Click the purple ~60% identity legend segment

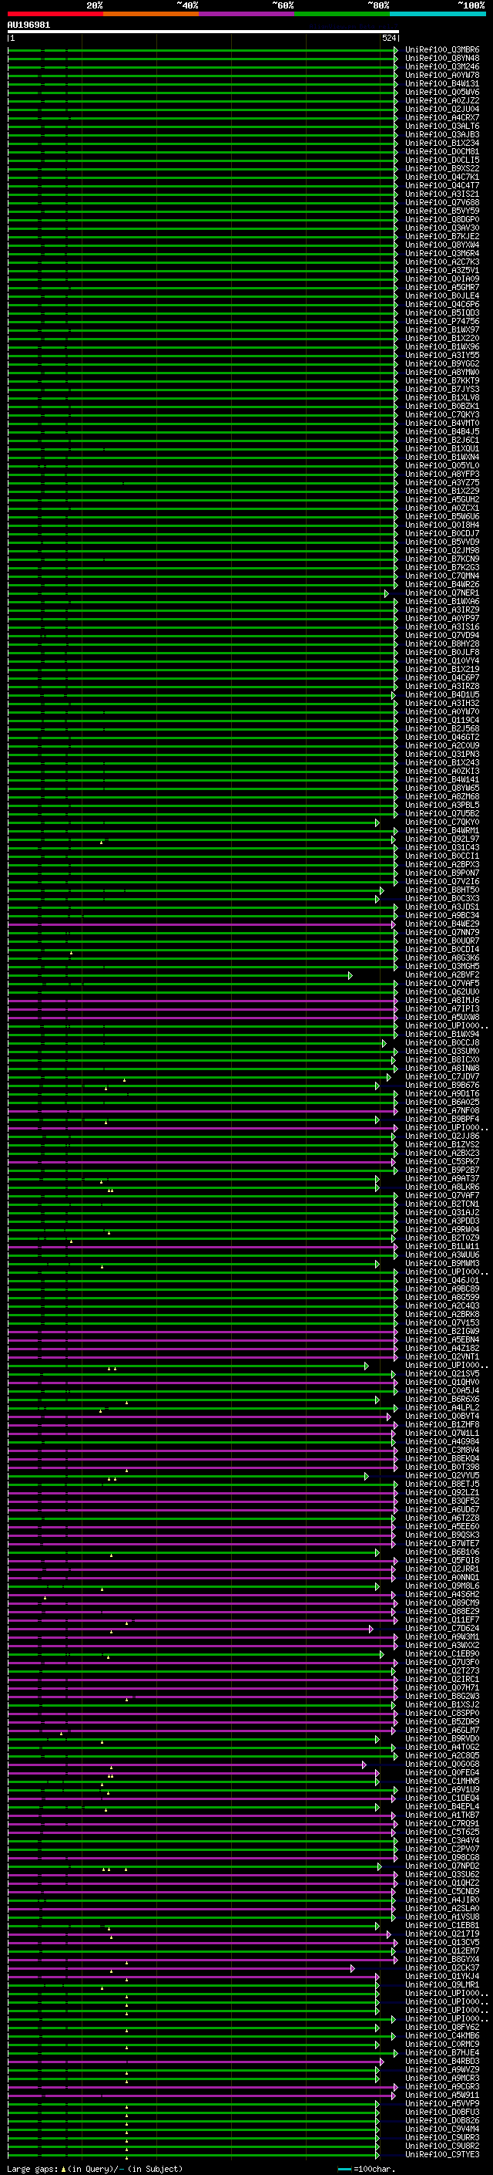247,14
